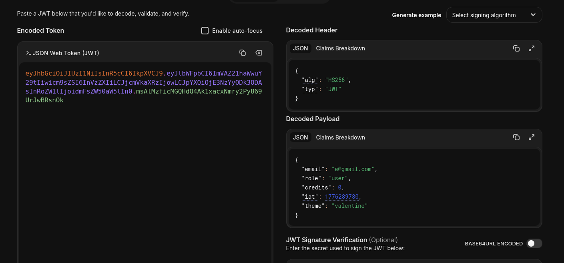564x263 pixels.
Task: Toggle Base64URL Encoded switch
Action: 534,243
